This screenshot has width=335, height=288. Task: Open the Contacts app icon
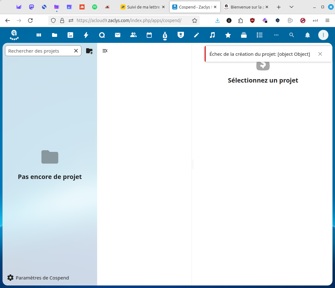[133, 35]
